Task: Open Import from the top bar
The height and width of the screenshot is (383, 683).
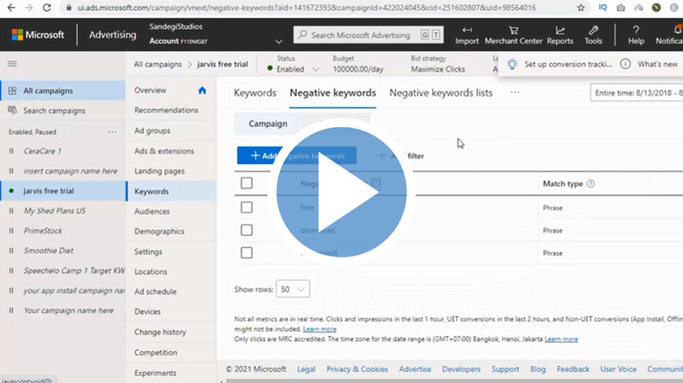Action: pos(467,35)
